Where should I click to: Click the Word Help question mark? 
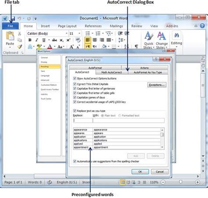coord(202,26)
